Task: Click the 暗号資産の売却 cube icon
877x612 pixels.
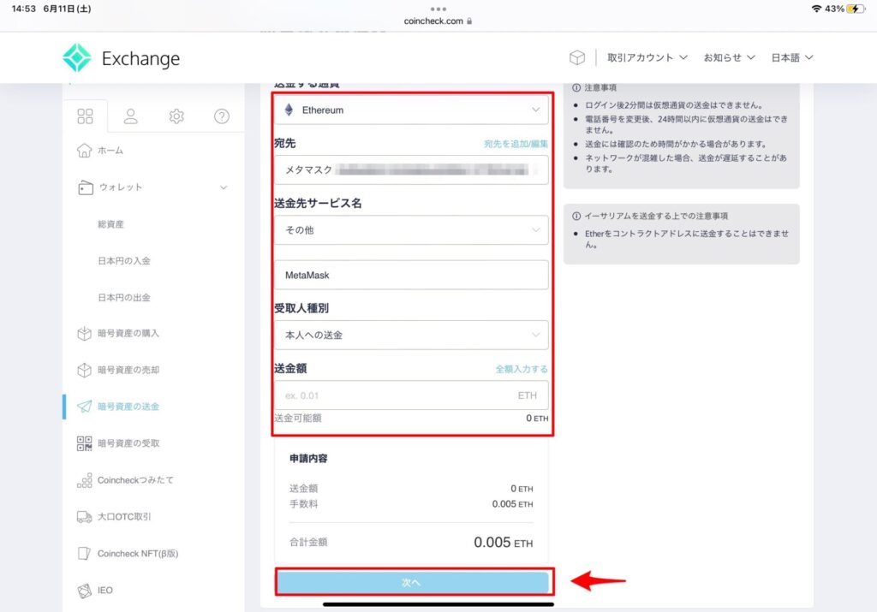Action: pos(85,370)
